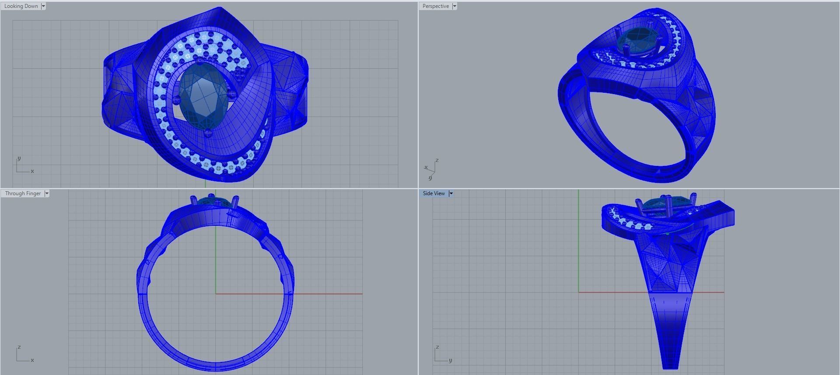Open the Looking Down viewport dropdown arrow

click(x=43, y=6)
